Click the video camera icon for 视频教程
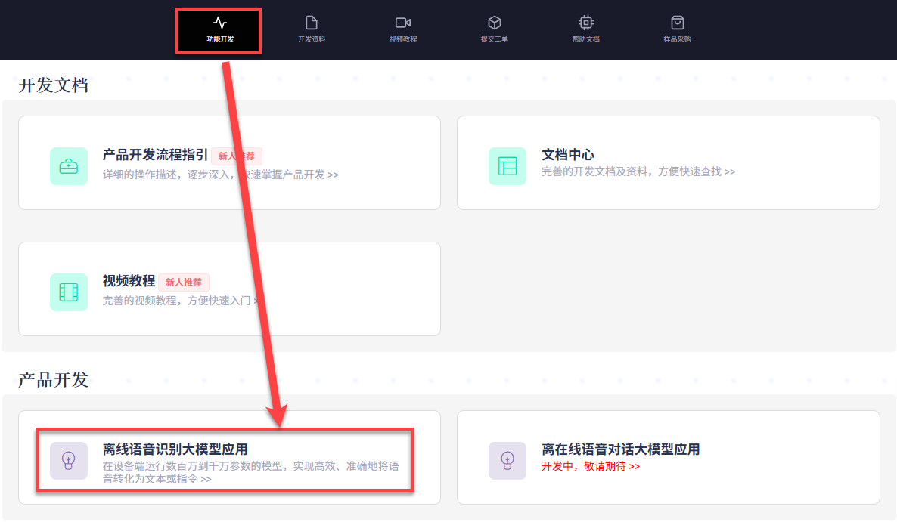The image size is (897, 522). point(403,23)
